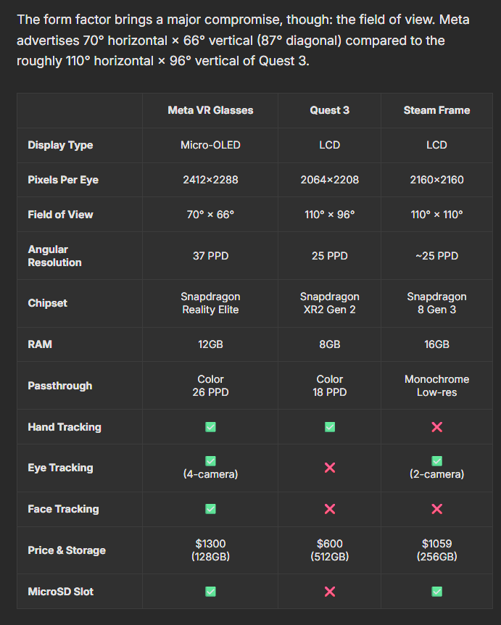Click the Micro-OLED cell
Viewport: 501px width, 625px height.
(x=210, y=145)
